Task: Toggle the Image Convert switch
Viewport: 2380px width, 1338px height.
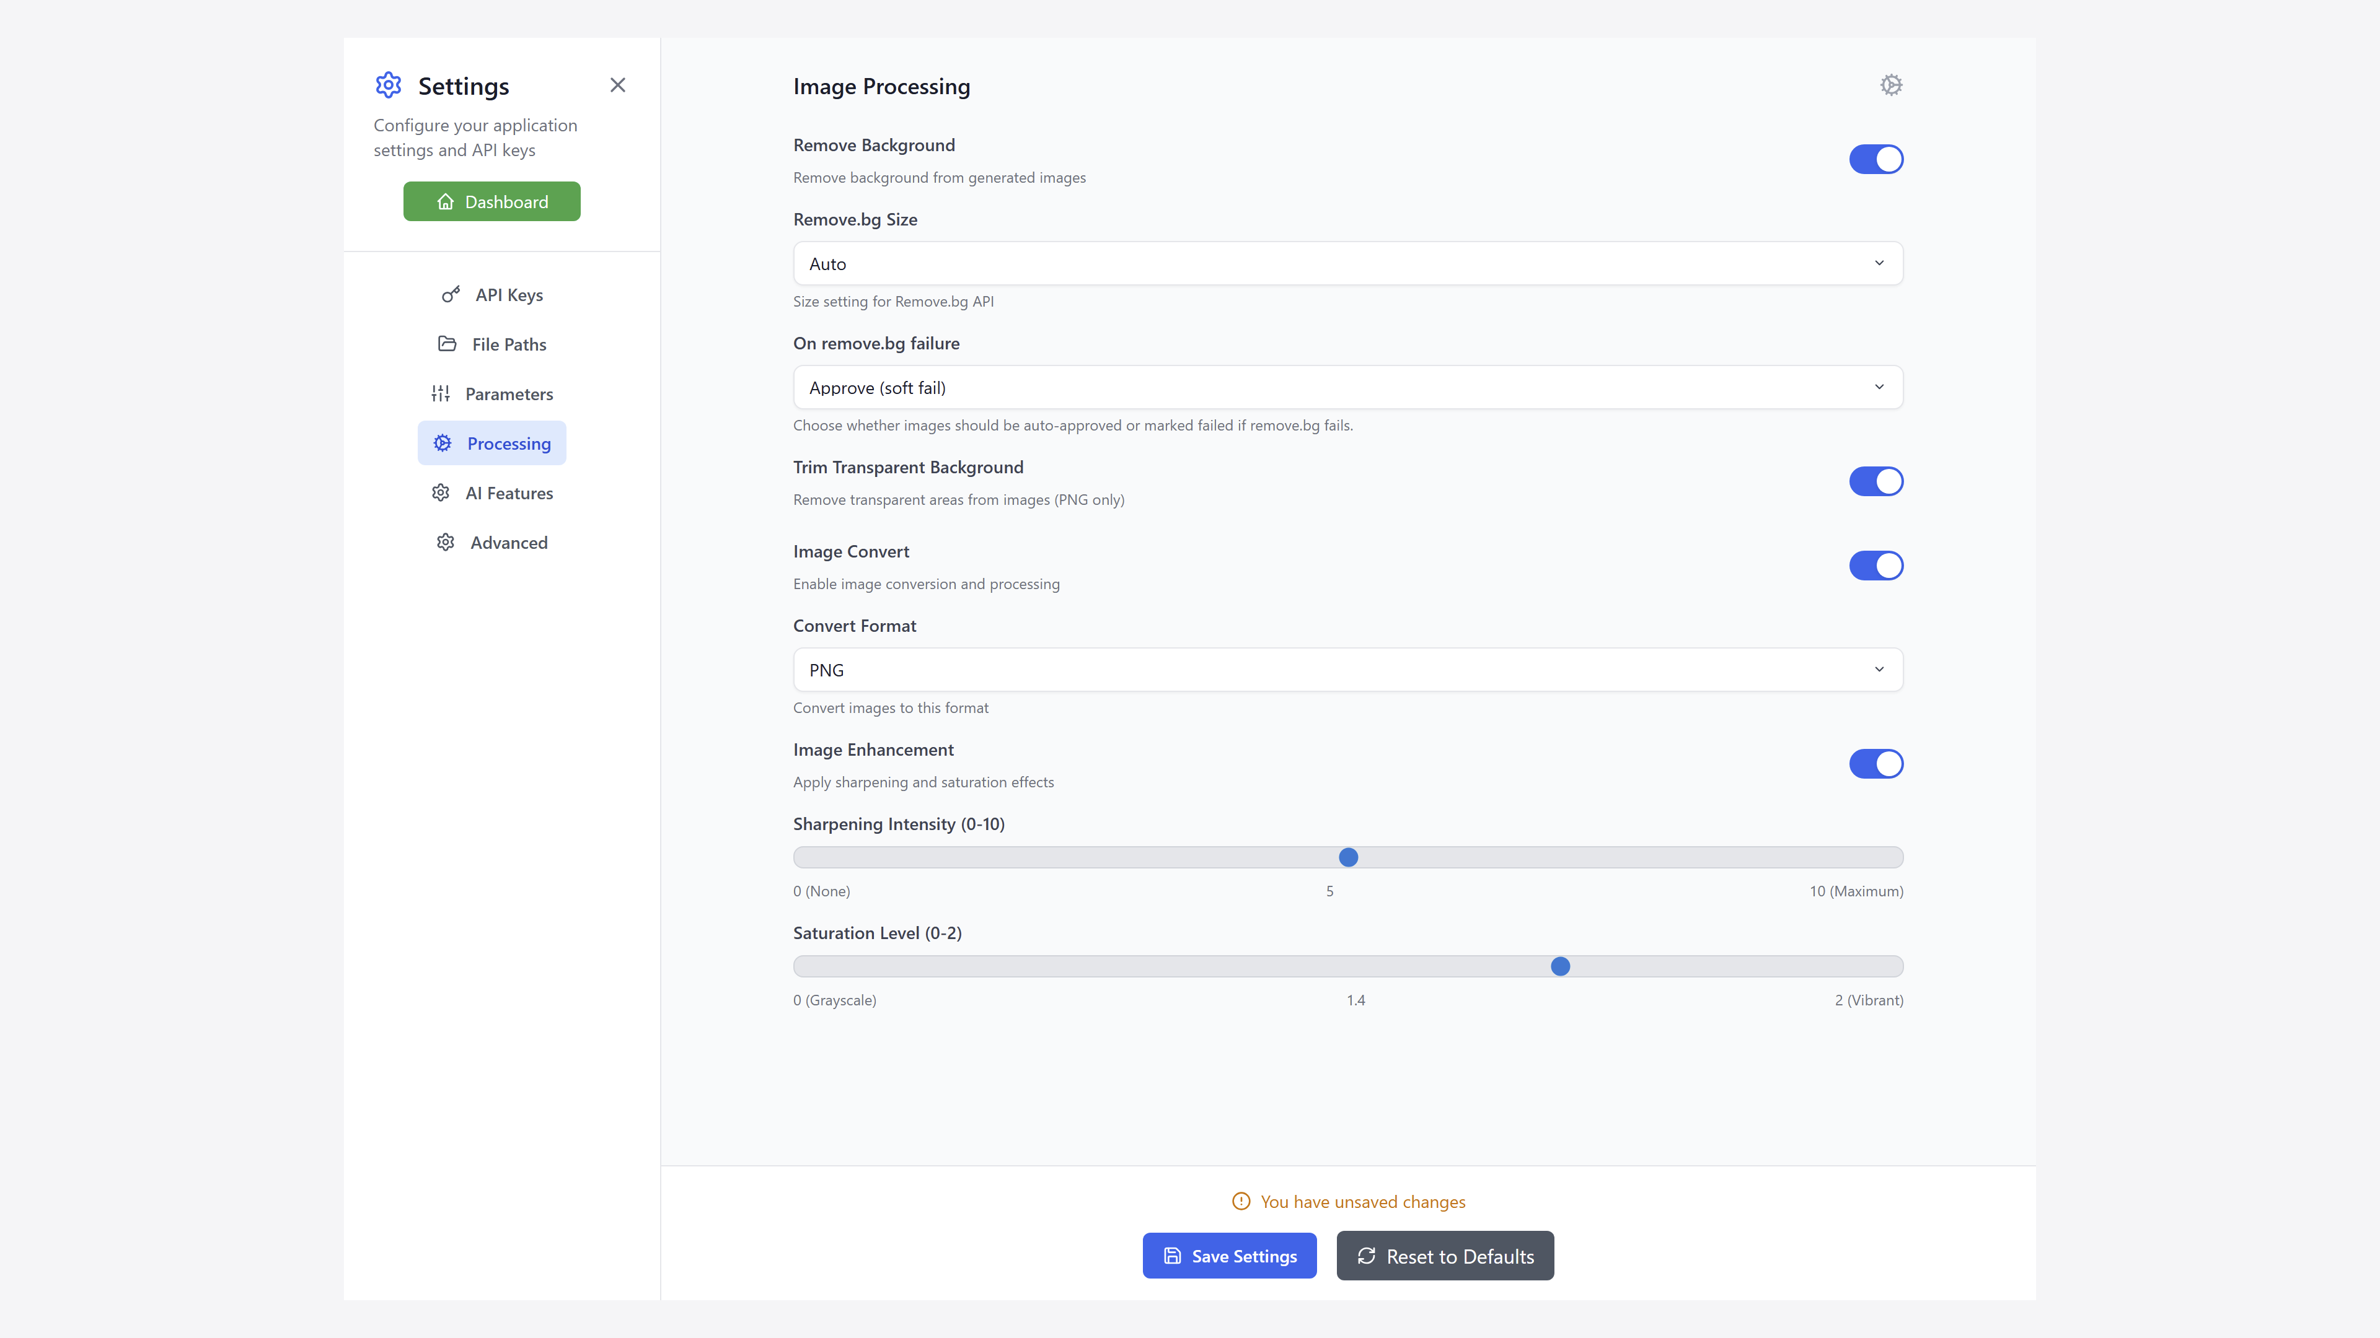Action: point(1875,565)
